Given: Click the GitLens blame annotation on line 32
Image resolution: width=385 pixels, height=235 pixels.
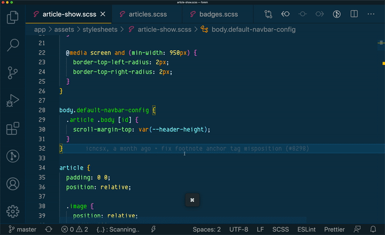Looking at the screenshot, I should tap(197, 149).
